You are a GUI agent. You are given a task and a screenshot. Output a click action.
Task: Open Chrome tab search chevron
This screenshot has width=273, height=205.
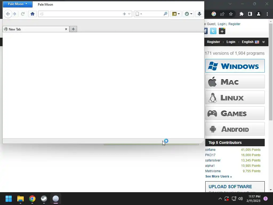(230, 4)
